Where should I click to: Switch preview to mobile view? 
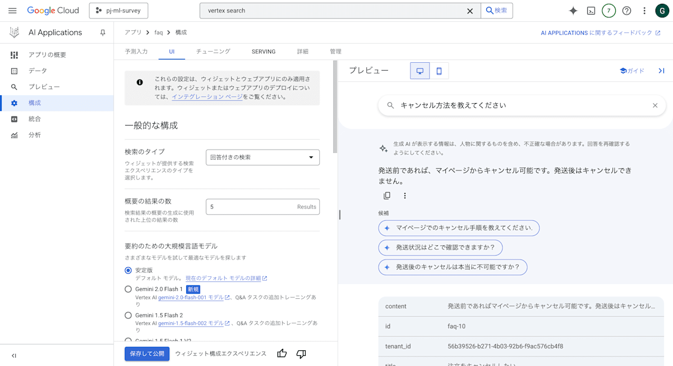pos(439,71)
